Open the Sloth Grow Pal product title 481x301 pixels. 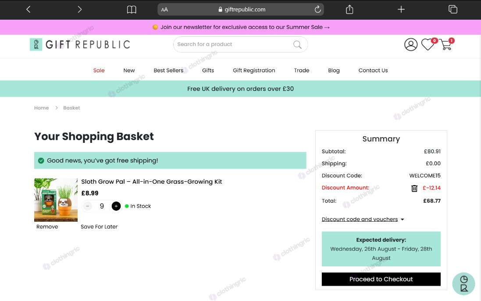[x=152, y=182]
